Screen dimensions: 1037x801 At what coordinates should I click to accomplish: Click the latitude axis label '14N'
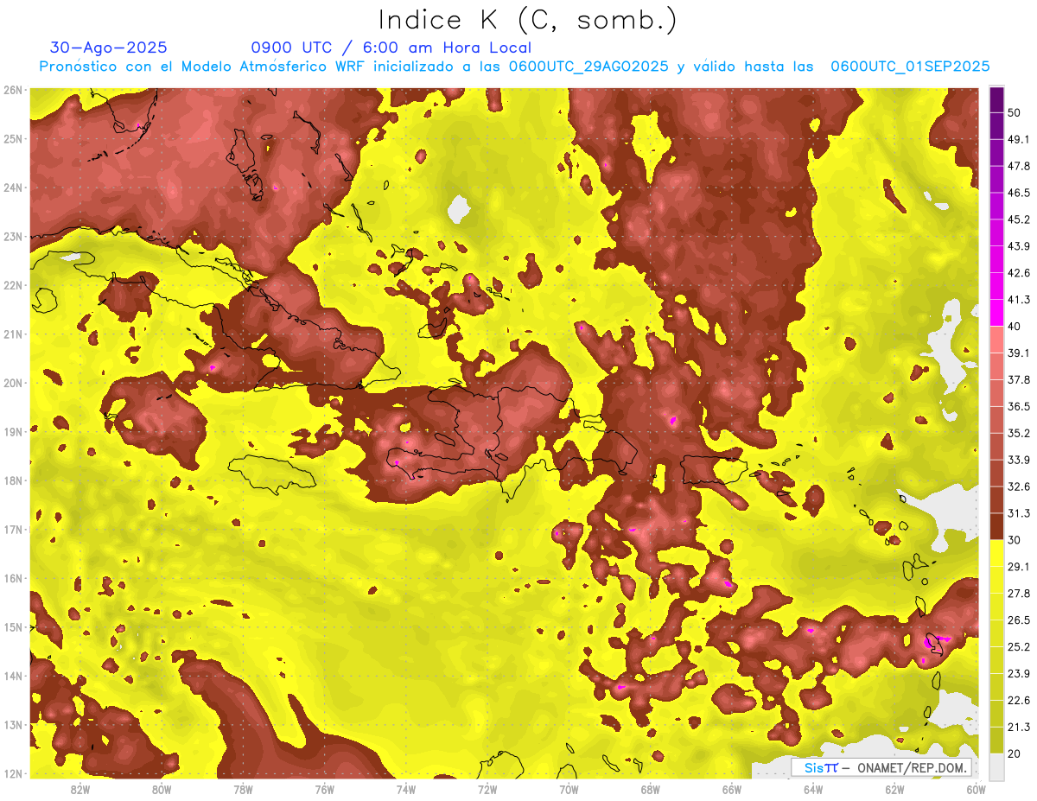tap(13, 676)
